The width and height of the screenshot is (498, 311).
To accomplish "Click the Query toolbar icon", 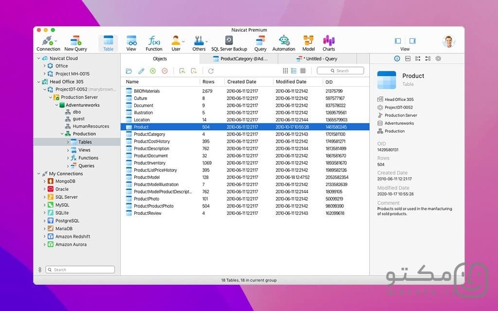I will [x=260, y=43].
